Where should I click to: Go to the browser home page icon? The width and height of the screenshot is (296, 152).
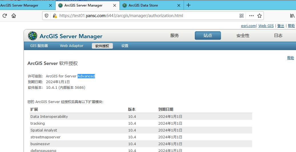14,16
